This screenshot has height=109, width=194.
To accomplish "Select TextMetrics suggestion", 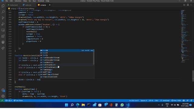I will (x=67, y=63).
